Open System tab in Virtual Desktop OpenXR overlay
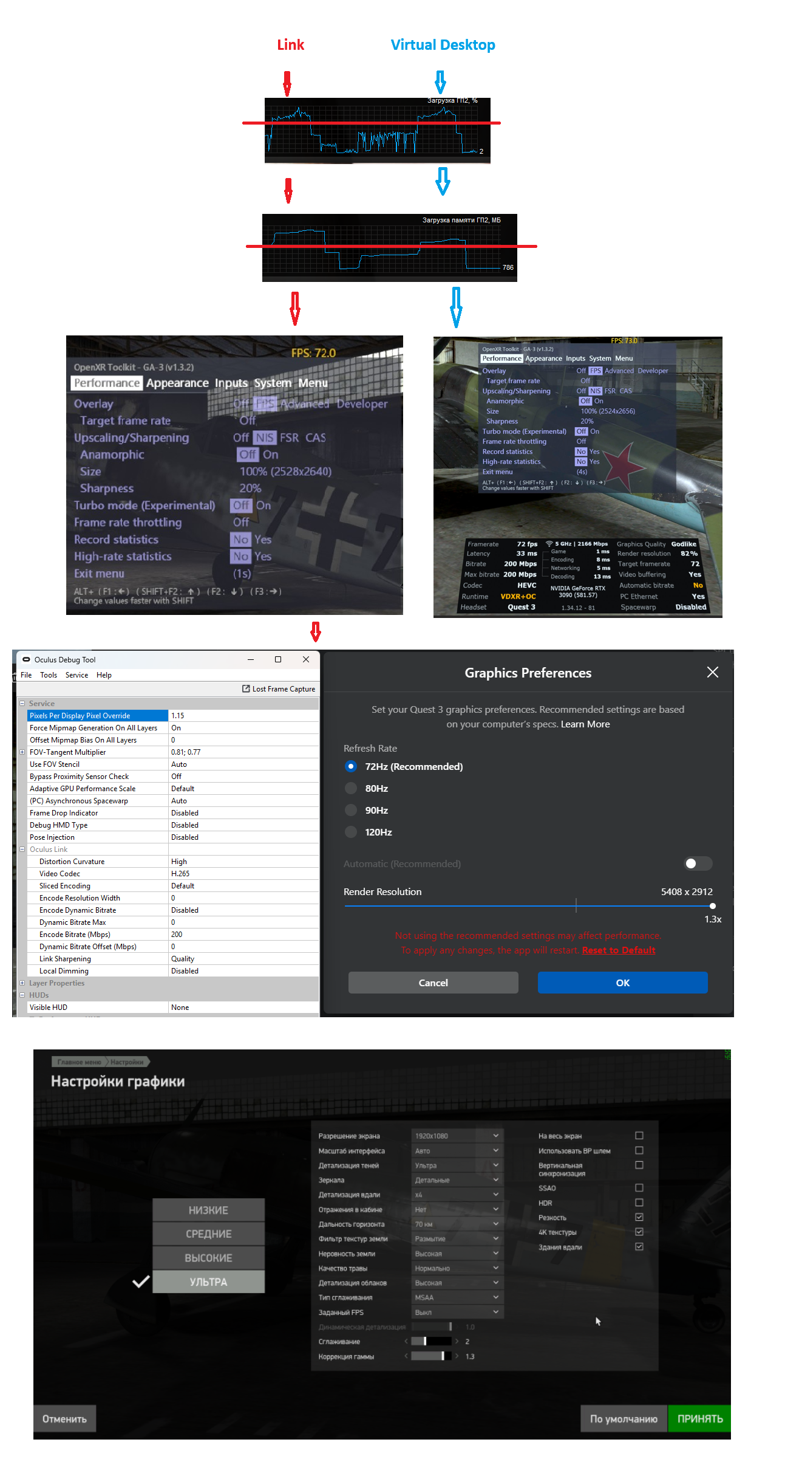 pyautogui.click(x=600, y=359)
